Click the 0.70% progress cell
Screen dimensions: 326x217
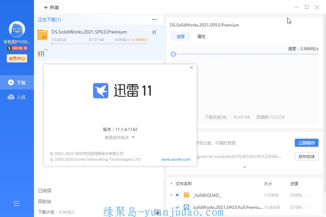click(x=296, y=207)
